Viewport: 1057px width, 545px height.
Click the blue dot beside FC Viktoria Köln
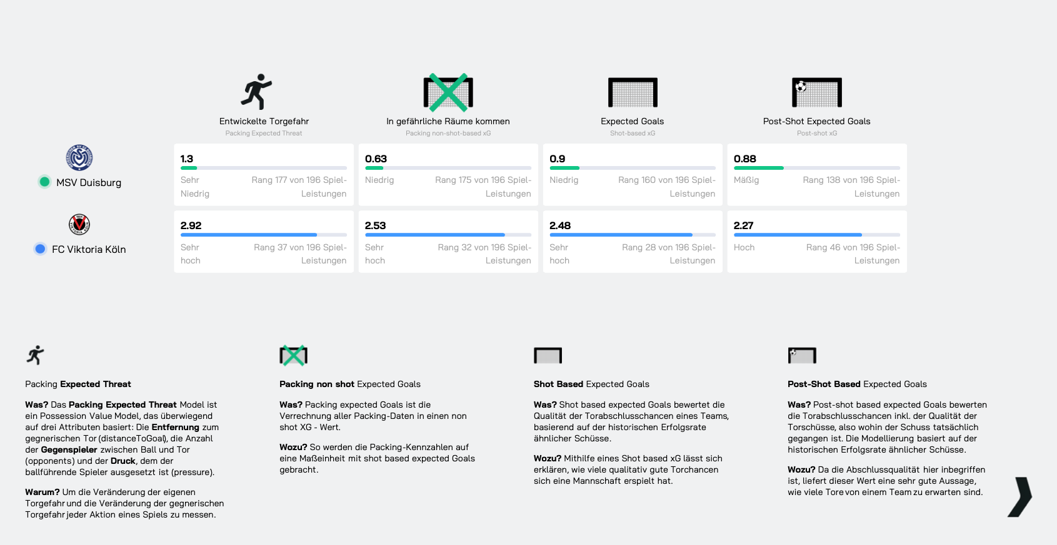40,248
